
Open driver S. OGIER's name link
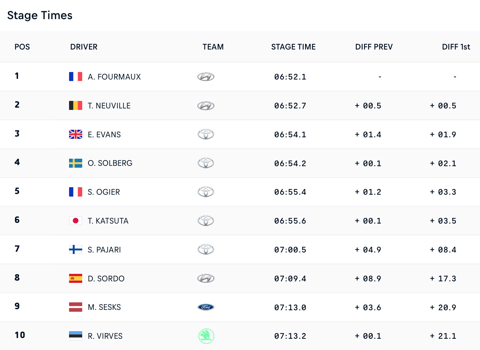(x=104, y=192)
